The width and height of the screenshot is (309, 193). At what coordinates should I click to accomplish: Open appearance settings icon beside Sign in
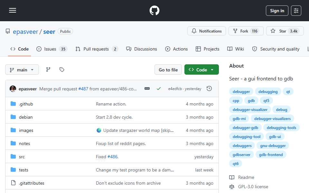click(x=296, y=11)
